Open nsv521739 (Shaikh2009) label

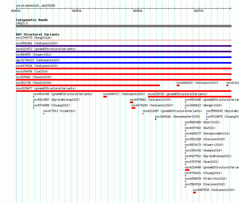coord(34,83)
